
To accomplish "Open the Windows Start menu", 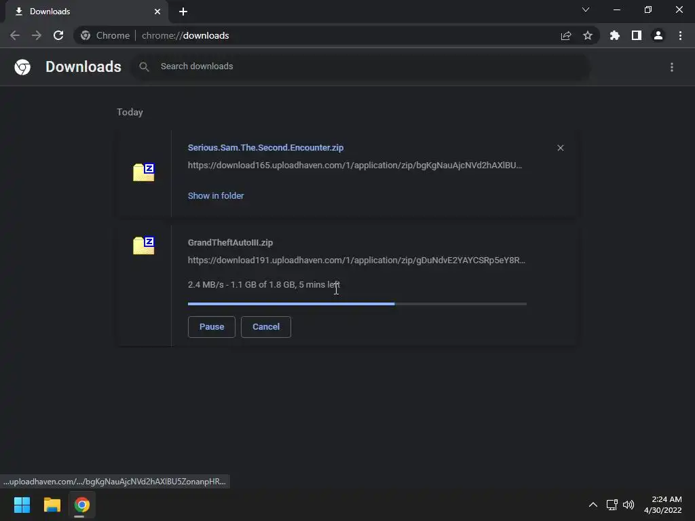I will point(22,505).
